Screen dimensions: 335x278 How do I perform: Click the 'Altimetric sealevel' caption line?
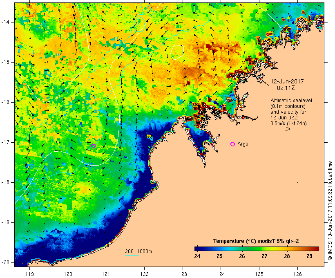tap(291, 101)
